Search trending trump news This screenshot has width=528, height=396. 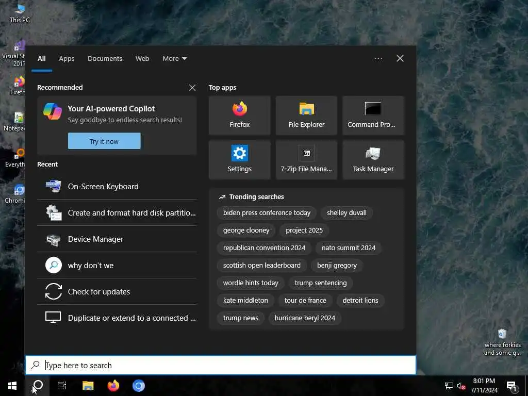click(240, 318)
